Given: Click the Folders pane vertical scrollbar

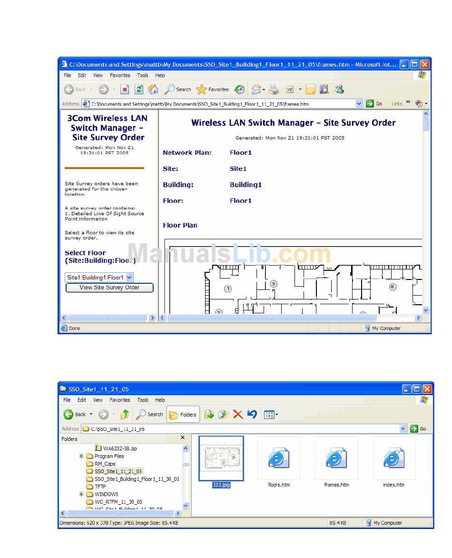Looking at the screenshot, I should 186,477.
